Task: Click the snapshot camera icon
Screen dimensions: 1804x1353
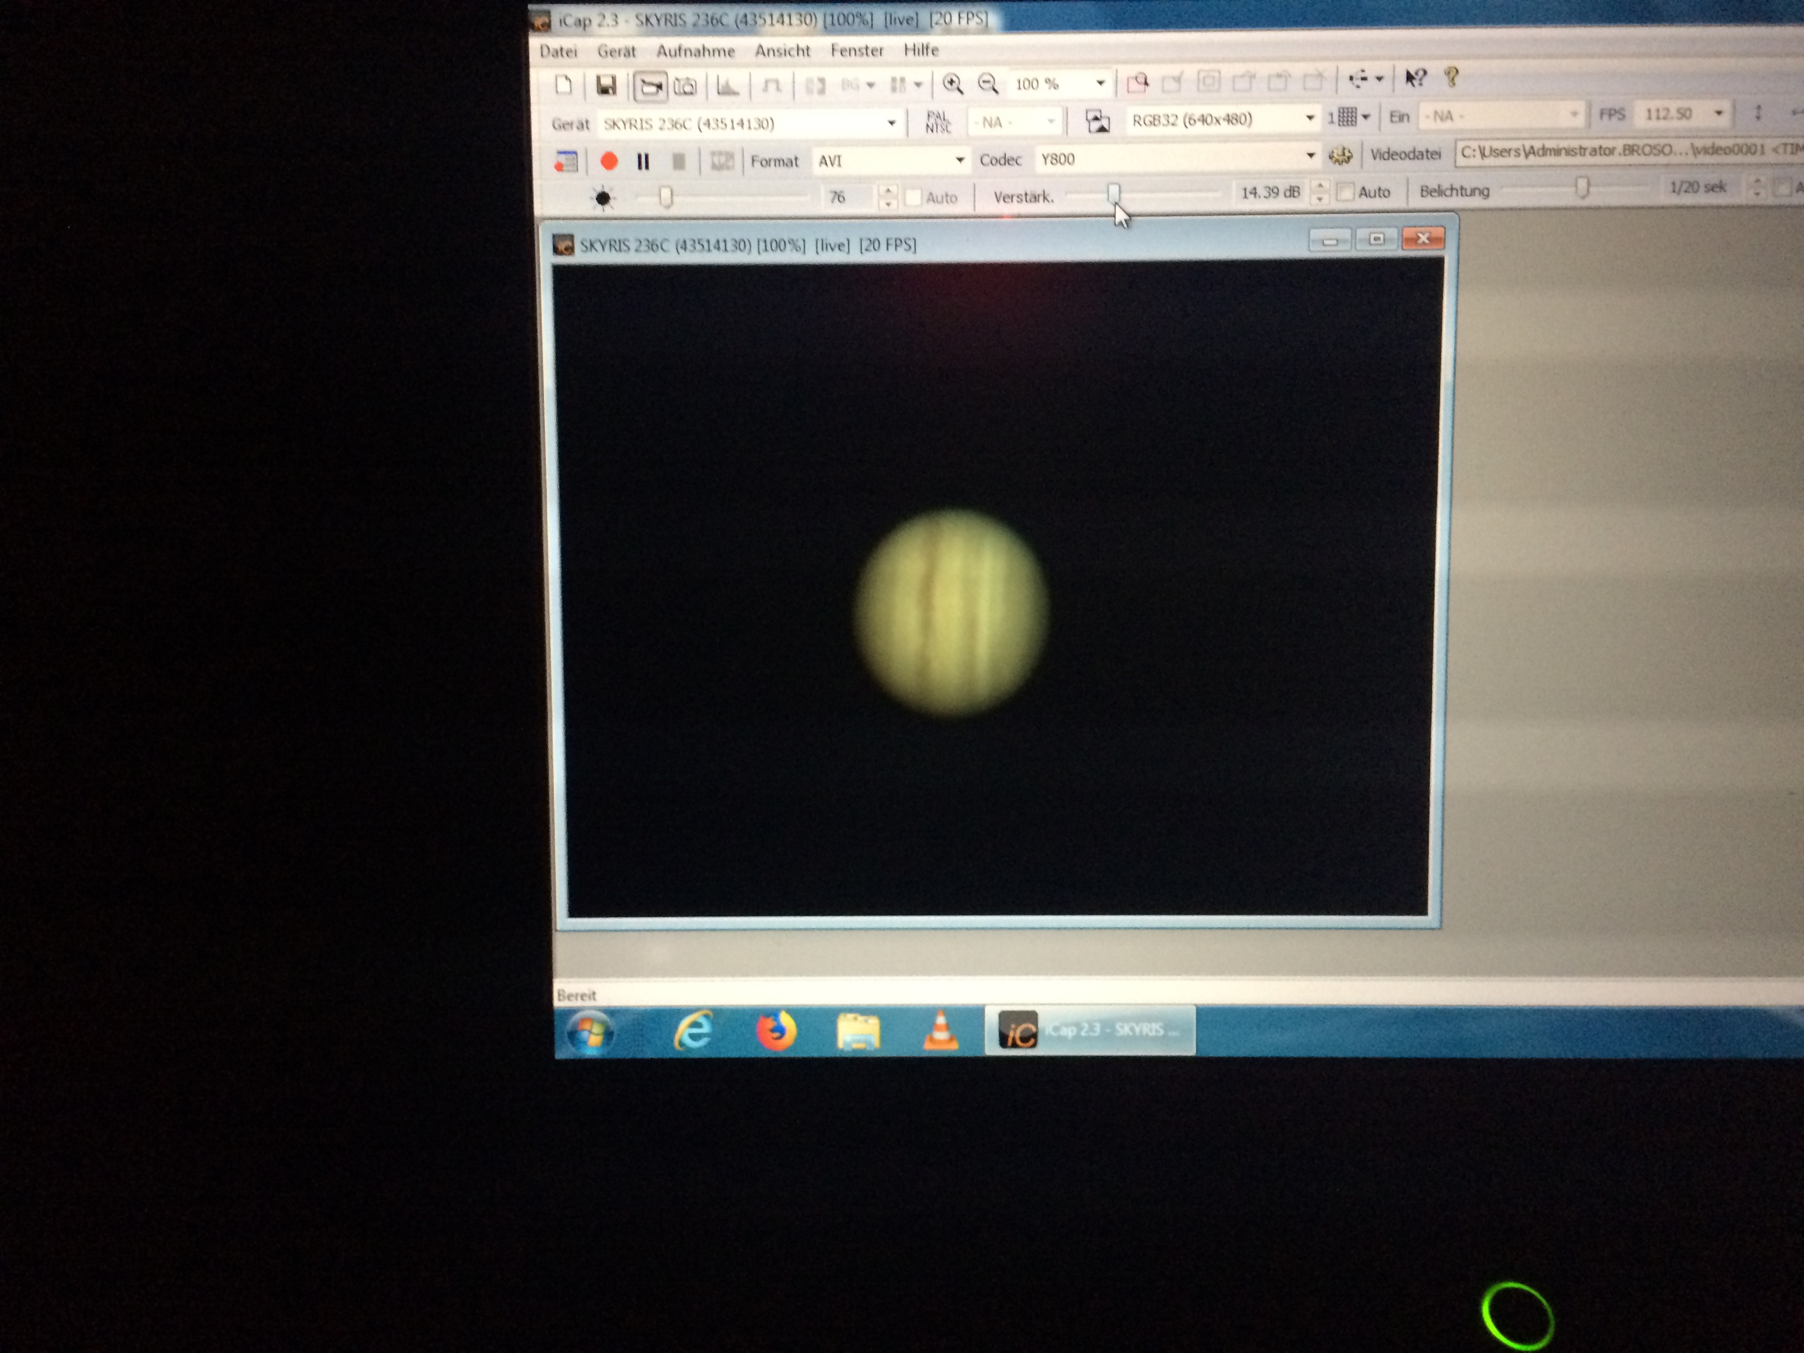Action: coord(686,86)
